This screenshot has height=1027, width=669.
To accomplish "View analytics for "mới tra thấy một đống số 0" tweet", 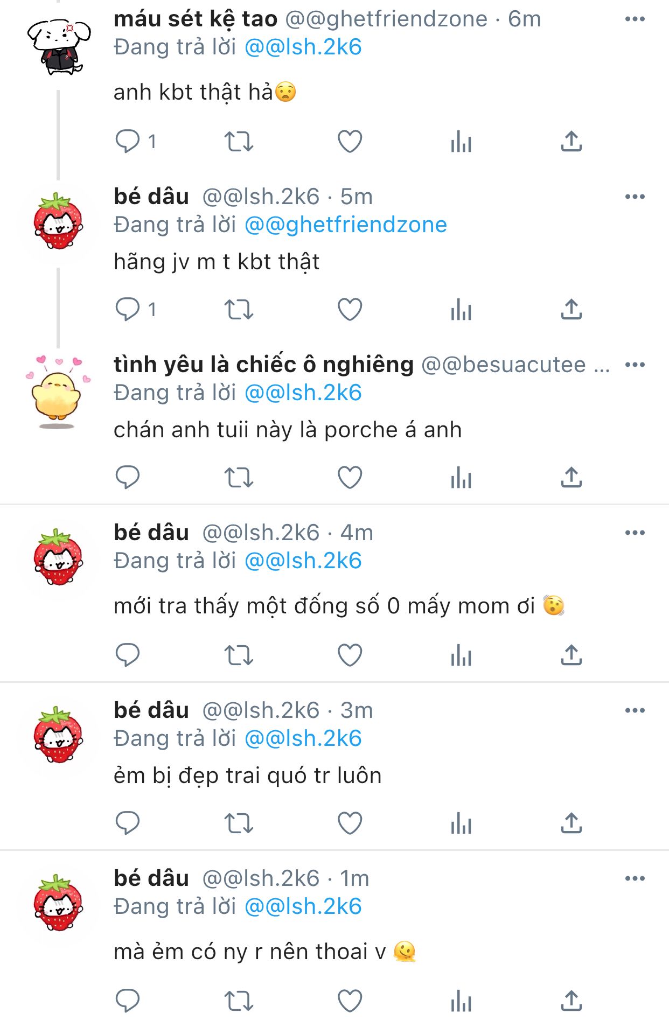I will pyautogui.click(x=461, y=655).
